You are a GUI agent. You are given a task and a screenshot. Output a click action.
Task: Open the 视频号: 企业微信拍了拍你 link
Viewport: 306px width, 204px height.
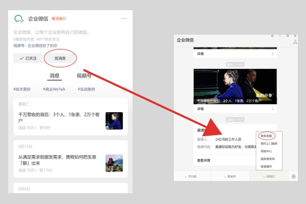35,46
